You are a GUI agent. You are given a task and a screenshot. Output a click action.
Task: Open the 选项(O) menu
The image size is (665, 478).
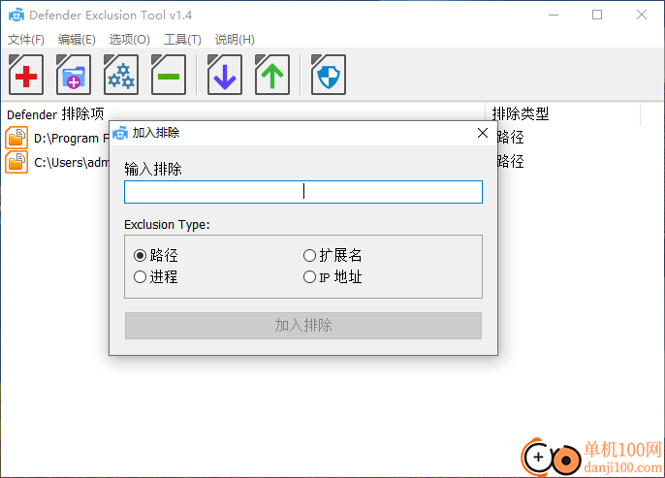(x=129, y=40)
